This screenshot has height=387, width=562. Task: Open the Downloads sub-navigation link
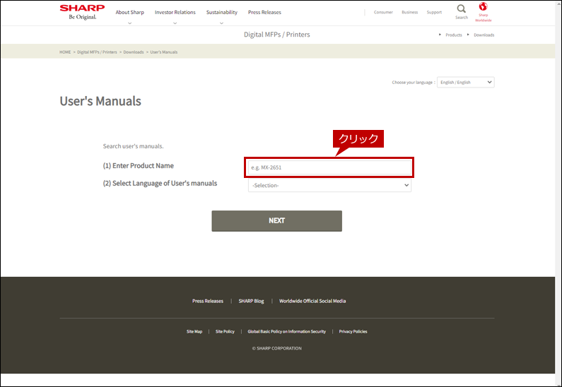(484, 35)
